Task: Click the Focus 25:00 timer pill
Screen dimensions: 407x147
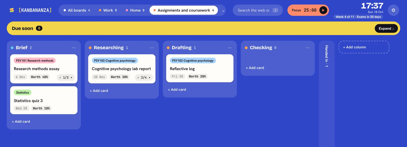Action: pos(308,10)
